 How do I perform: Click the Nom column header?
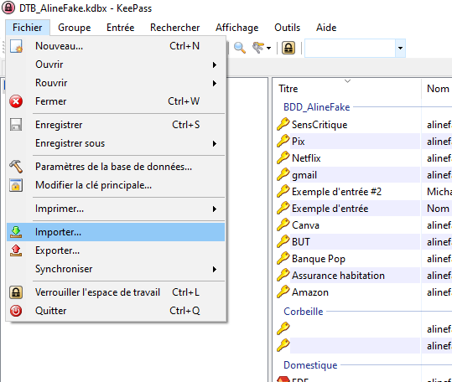[437, 88]
